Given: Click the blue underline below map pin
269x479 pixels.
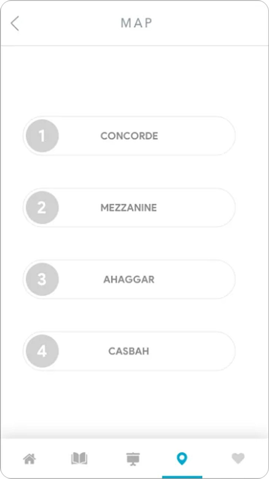Looking at the screenshot, I should point(182,476).
